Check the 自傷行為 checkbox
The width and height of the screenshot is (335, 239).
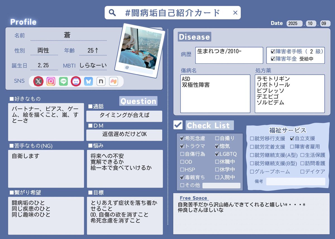click(x=182, y=154)
